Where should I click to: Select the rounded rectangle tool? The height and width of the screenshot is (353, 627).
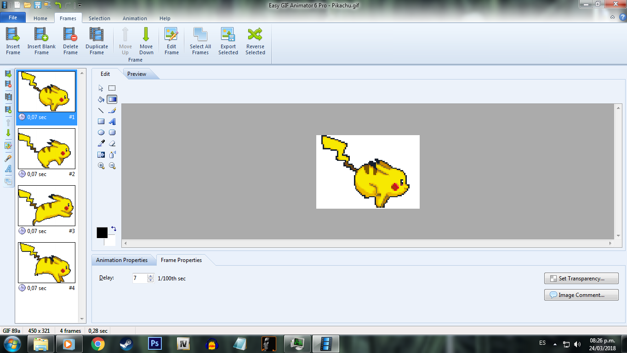pos(112,132)
